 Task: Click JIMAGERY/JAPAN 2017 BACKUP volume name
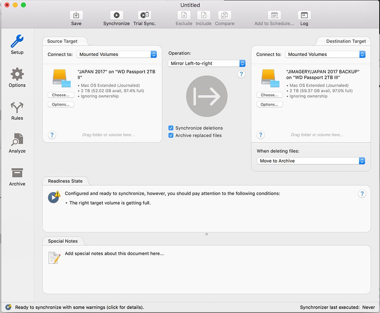click(x=323, y=74)
